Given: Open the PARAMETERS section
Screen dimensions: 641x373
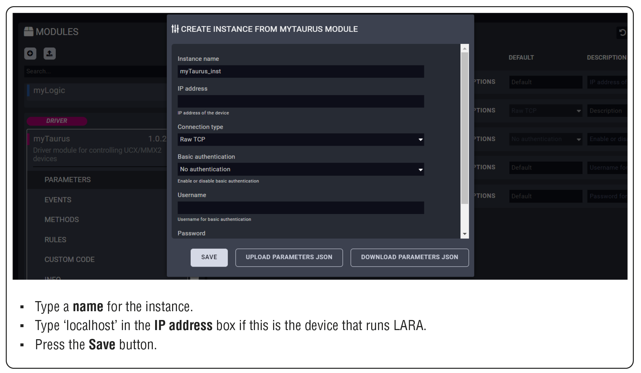Looking at the screenshot, I should [x=68, y=180].
